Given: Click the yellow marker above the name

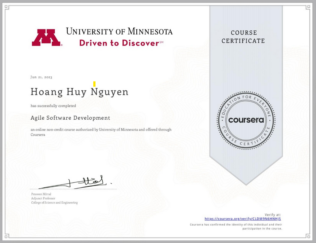Looking at the screenshot, I should (94, 84).
